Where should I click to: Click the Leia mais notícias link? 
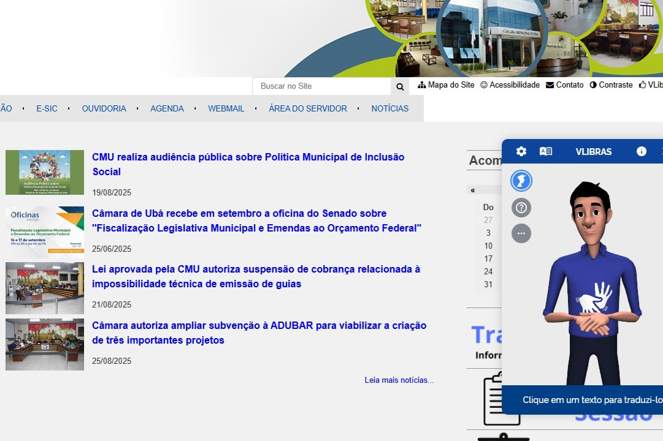[x=399, y=380]
